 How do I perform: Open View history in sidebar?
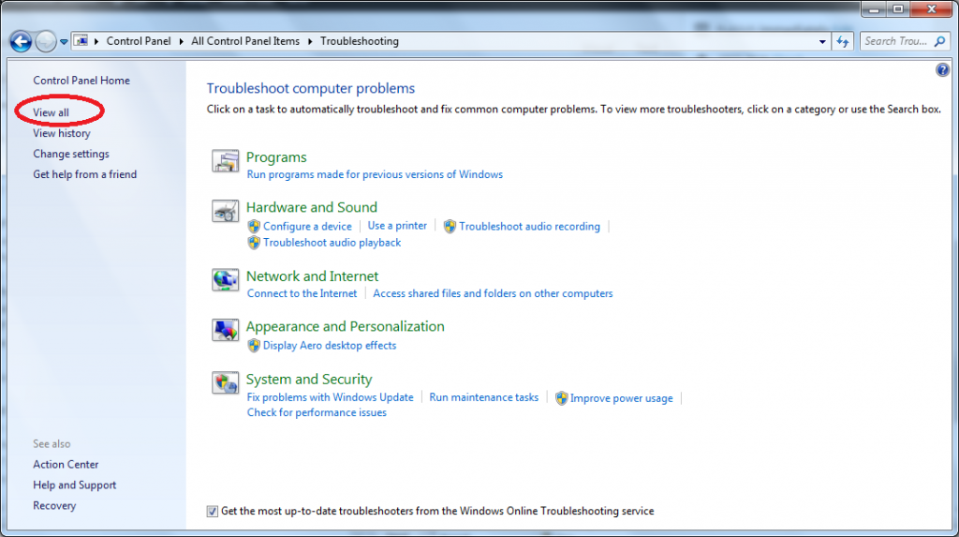coord(61,133)
